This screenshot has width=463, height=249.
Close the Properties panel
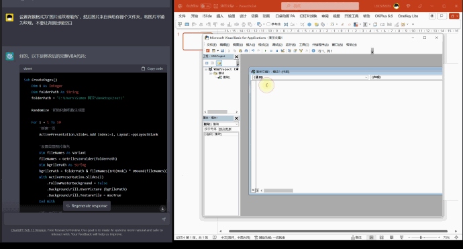click(236, 118)
